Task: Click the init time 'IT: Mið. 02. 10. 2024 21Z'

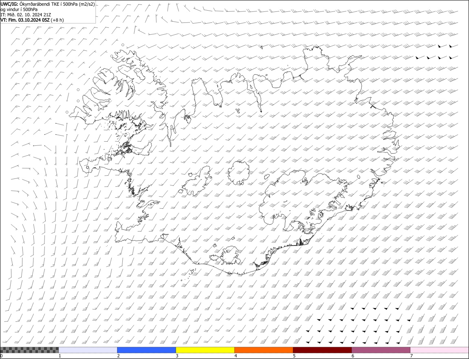Action: tap(26, 15)
